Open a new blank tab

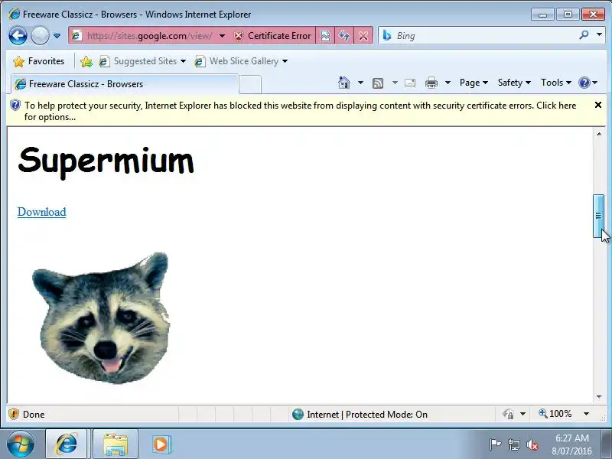coord(250,84)
